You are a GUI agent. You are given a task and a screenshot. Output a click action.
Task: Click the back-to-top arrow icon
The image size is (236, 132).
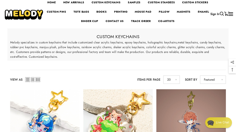(x=232, y=70)
